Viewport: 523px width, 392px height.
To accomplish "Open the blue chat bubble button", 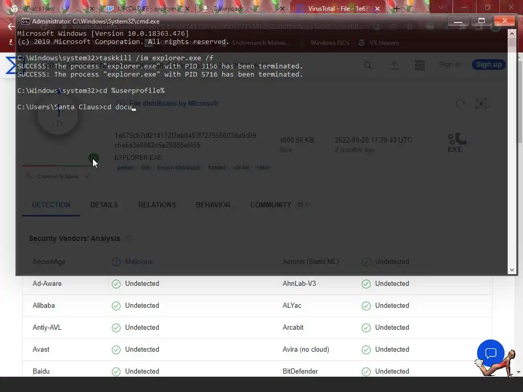I will pos(490,353).
